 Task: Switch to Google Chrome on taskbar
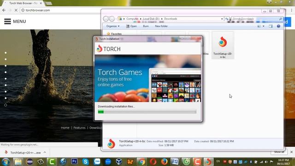142,162
